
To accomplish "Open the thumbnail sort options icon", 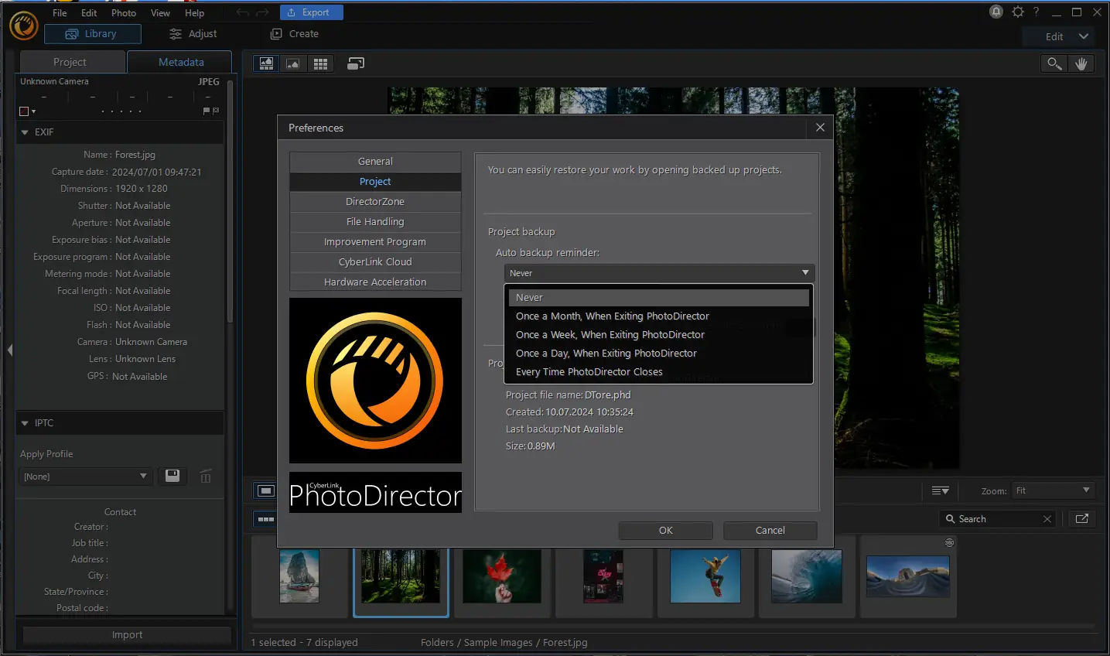I will [941, 490].
